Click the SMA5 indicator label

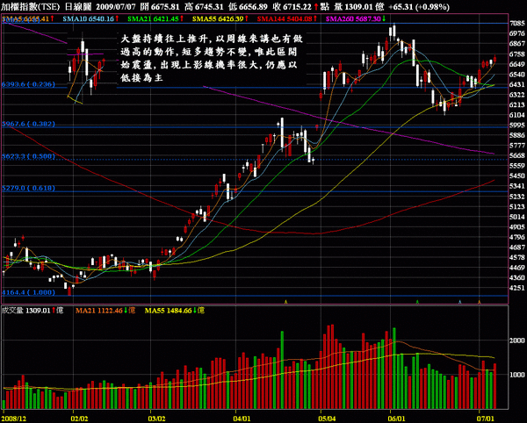(28, 19)
